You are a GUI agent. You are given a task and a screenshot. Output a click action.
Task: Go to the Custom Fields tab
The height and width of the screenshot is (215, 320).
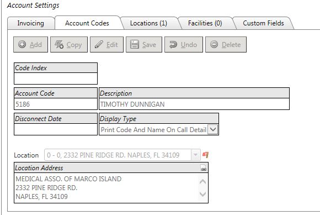click(263, 23)
